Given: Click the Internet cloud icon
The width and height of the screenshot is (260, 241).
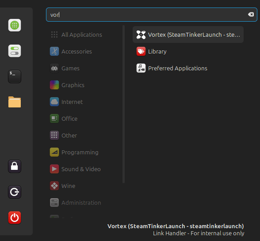Looking at the screenshot, I should 54,102.
